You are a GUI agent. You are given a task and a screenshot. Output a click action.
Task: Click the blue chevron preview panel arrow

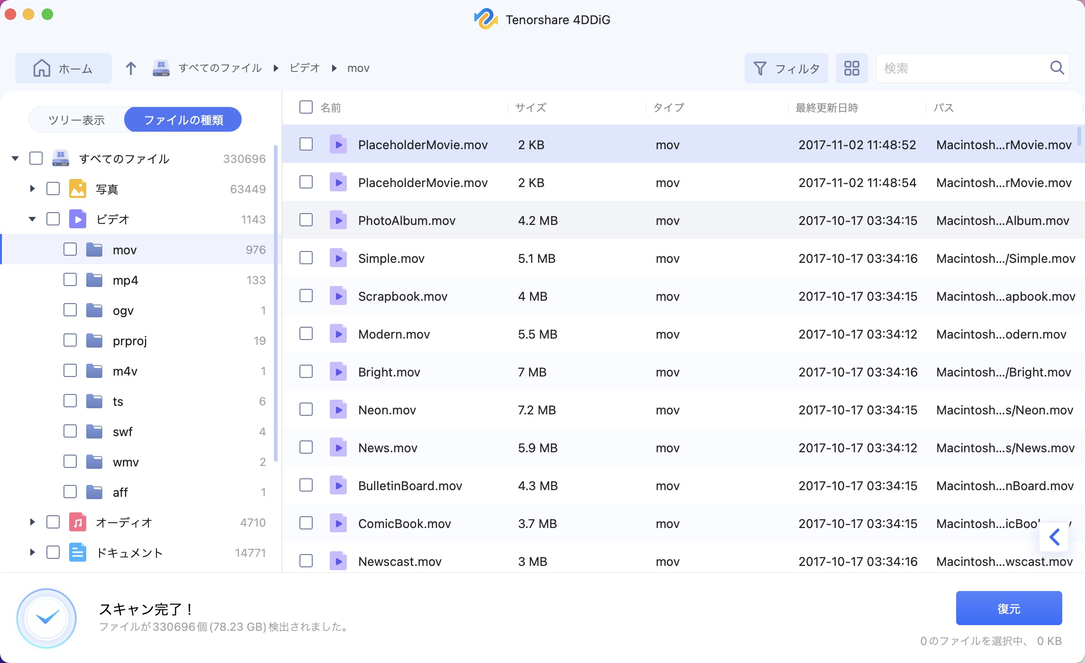[1054, 537]
